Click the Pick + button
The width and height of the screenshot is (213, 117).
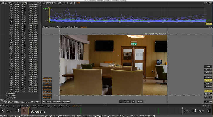pos(208,70)
